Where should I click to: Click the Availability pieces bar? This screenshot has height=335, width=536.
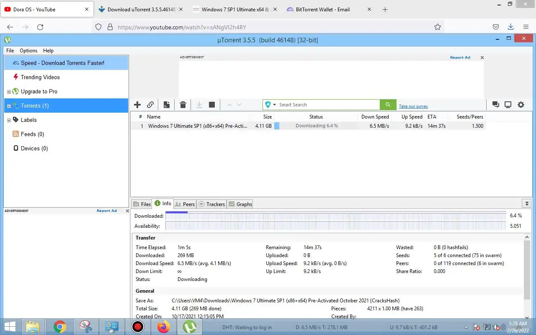click(336, 226)
